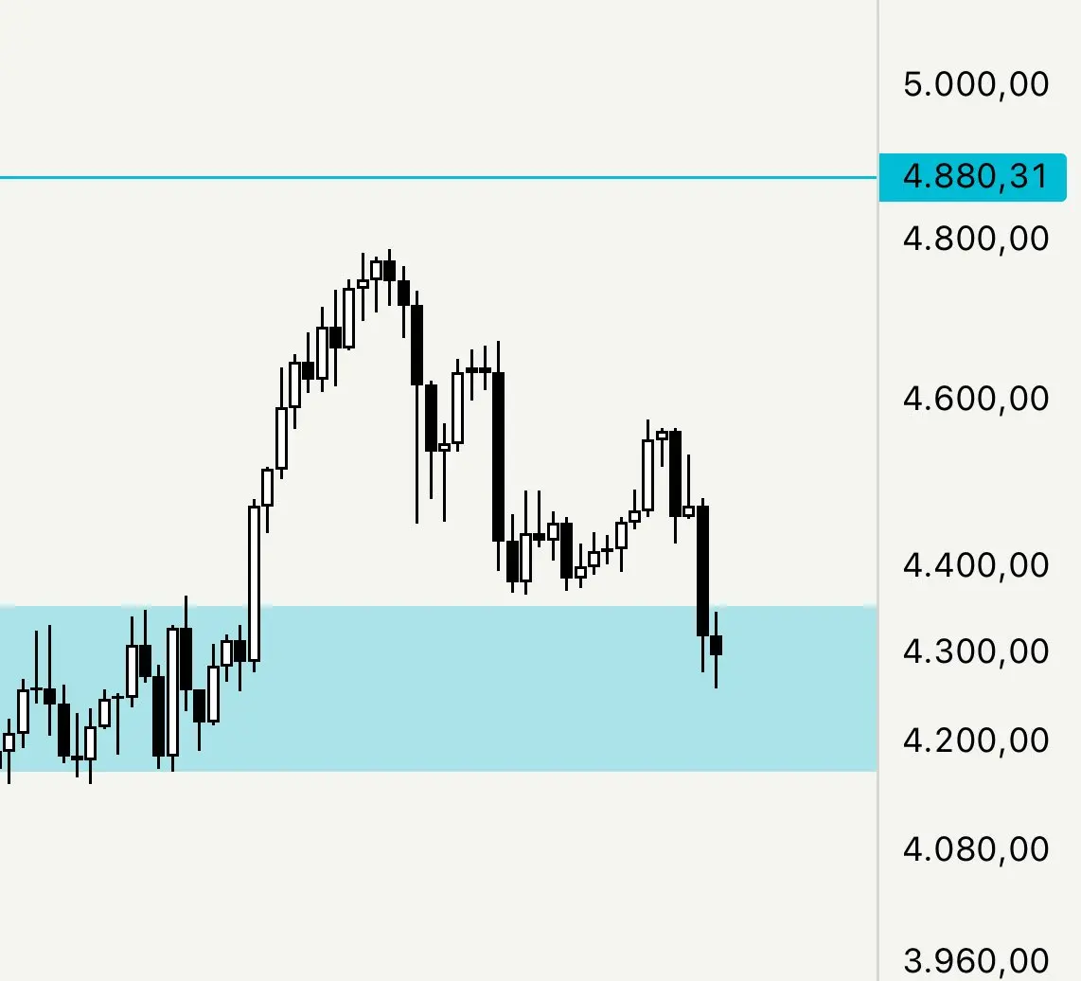Click the 4.800,00 price axis label

click(976, 239)
